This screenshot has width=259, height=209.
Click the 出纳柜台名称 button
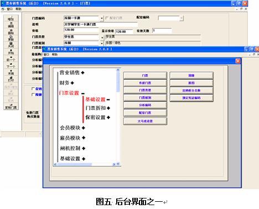[191, 90]
